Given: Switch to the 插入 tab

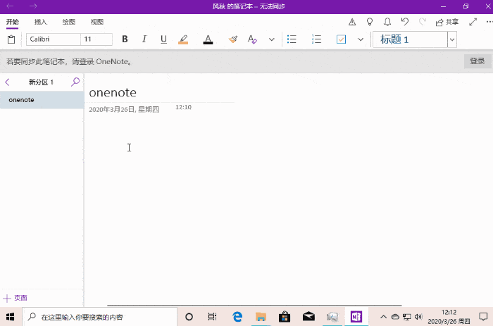Looking at the screenshot, I should [41, 22].
